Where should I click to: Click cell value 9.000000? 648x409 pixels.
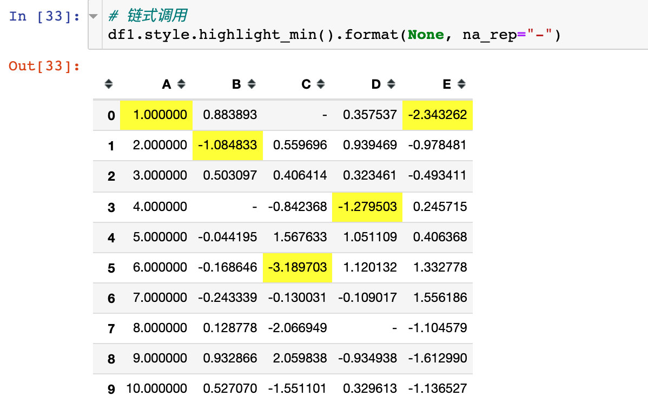[160, 358]
